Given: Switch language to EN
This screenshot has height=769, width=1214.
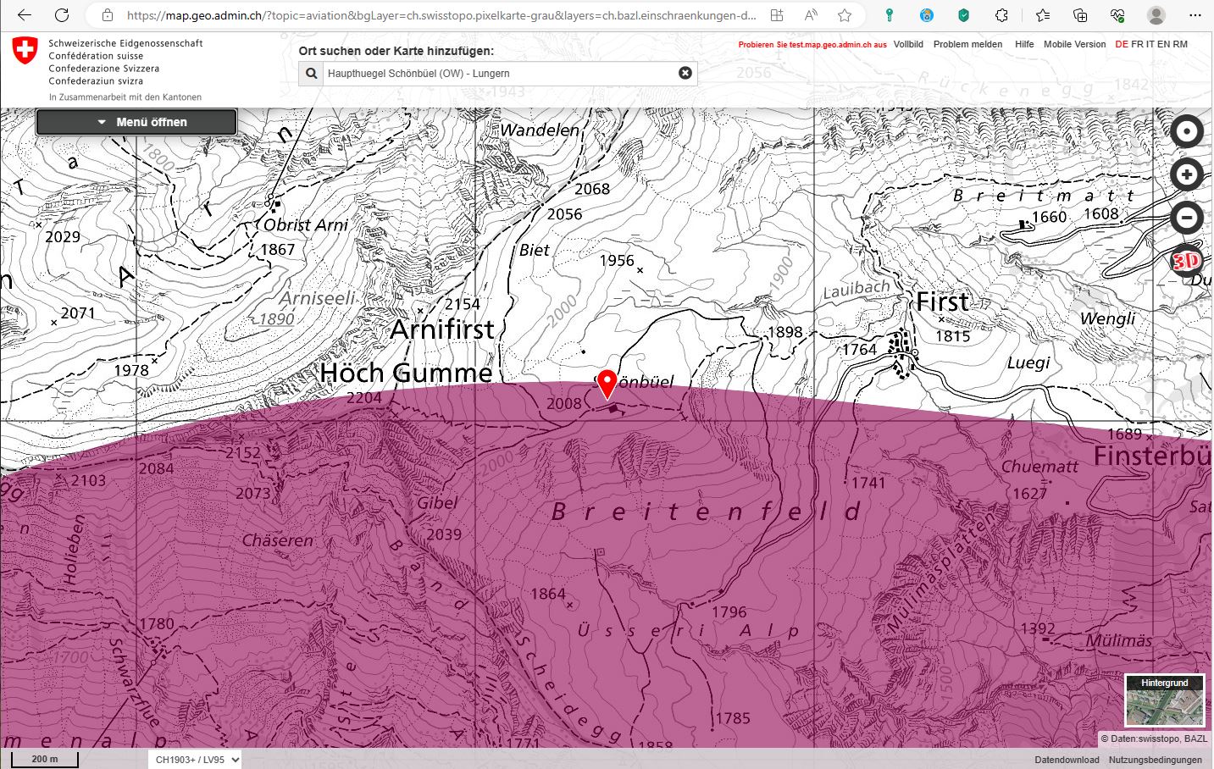Looking at the screenshot, I should pyautogui.click(x=1164, y=44).
